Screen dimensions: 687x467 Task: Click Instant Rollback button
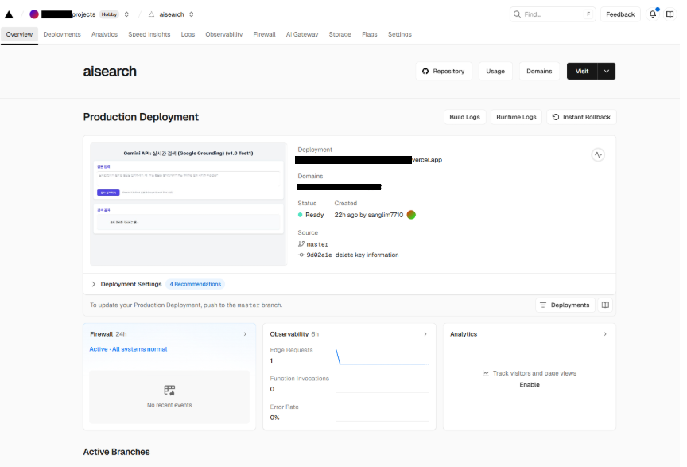click(x=581, y=117)
